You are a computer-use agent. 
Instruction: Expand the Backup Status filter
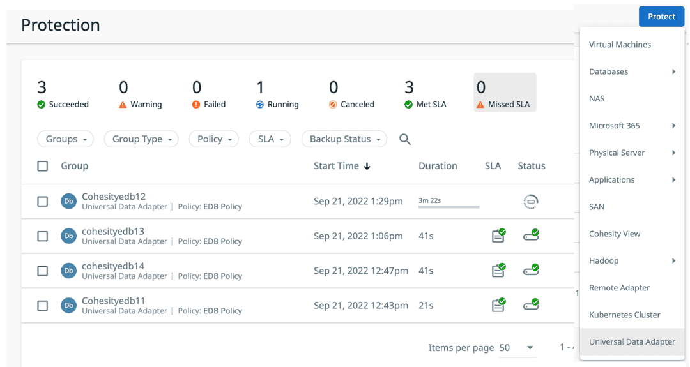[344, 139]
